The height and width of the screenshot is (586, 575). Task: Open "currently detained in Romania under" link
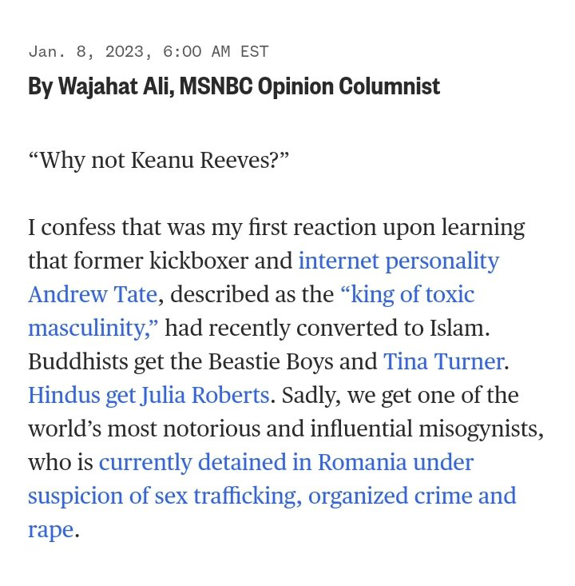pyautogui.click(x=286, y=463)
